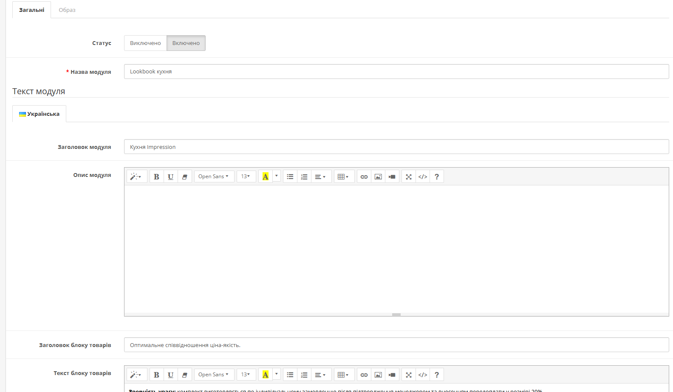Open fullscreen for Текст блоку товарів editor

[x=409, y=375]
